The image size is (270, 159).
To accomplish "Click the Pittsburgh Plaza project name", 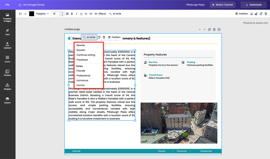I will (x=195, y=5).
